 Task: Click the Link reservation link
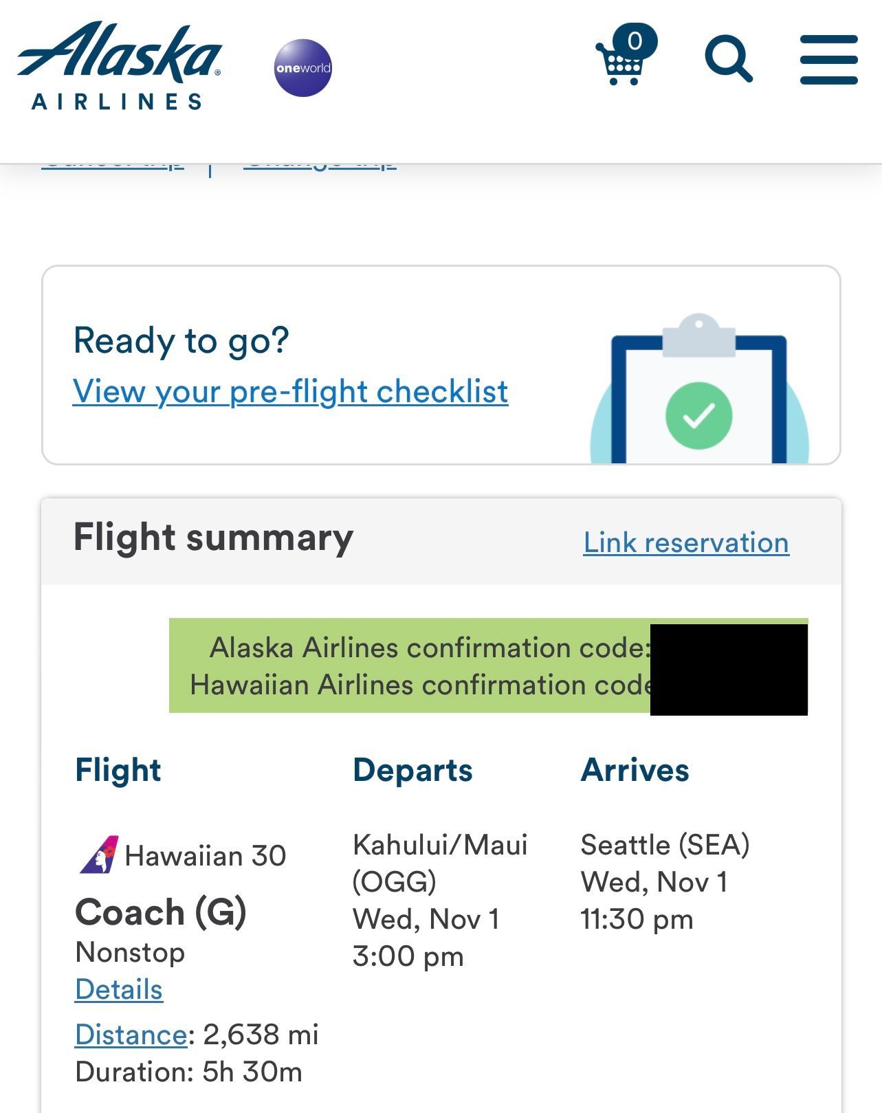(686, 542)
